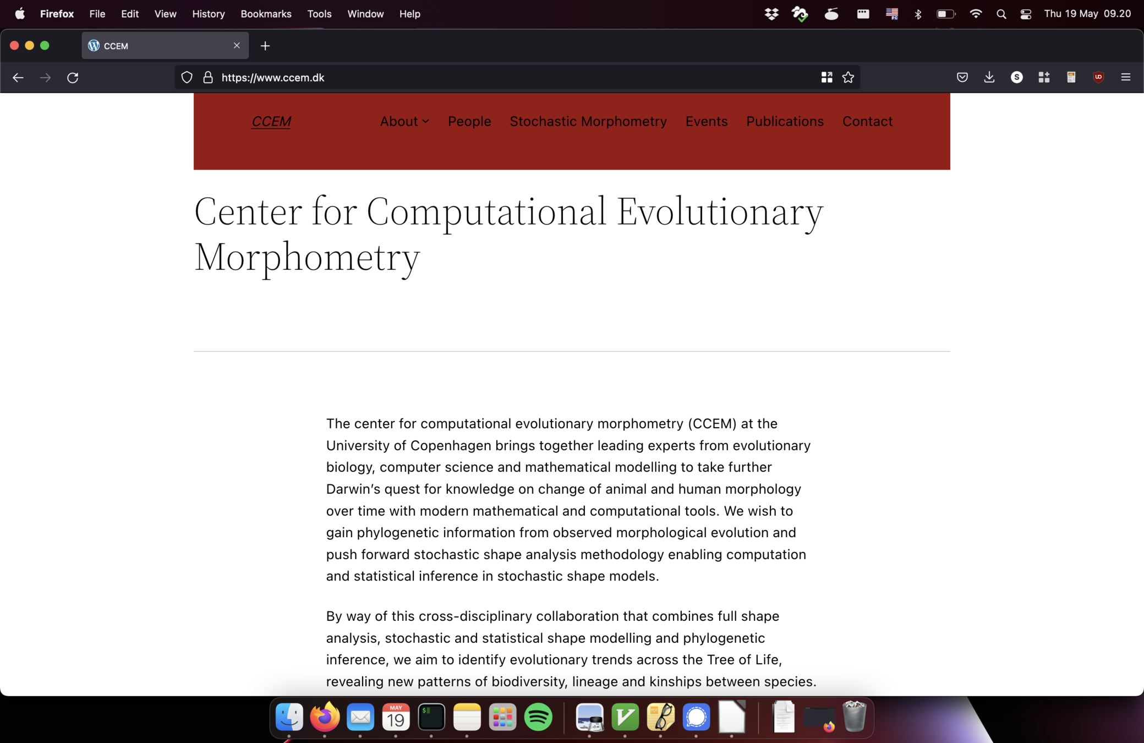The width and height of the screenshot is (1144, 743).
Task: Open the Publications page link
Action: coord(785,121)
